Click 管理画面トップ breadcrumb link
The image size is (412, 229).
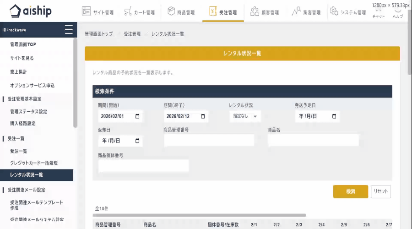tap(99, 34)
